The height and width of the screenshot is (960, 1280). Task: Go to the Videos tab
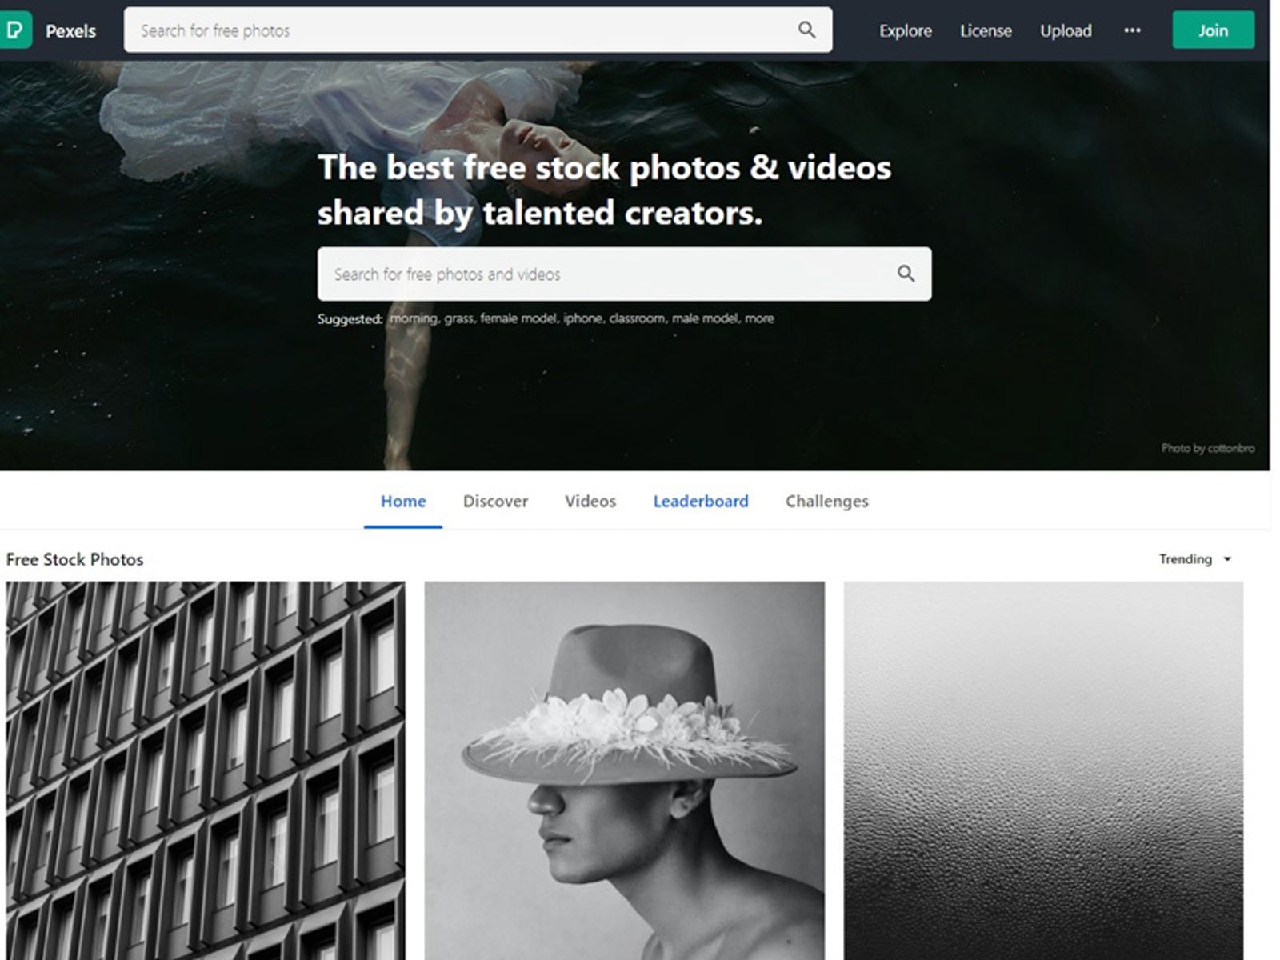(x=590, y=502)
